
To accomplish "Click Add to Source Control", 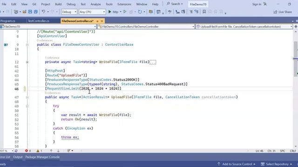I will point(237,164).
